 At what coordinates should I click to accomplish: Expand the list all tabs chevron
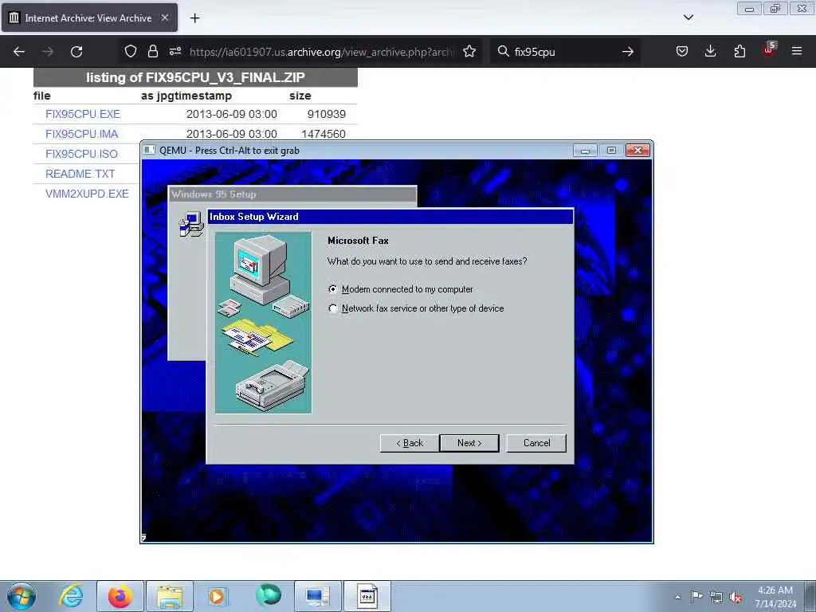tap(688, 18)
